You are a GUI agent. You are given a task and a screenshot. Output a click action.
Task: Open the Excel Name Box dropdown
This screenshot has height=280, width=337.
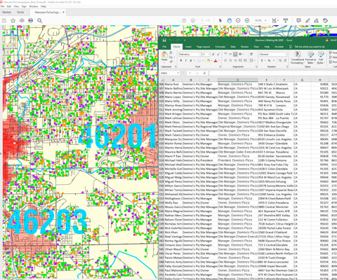[178, 73]
